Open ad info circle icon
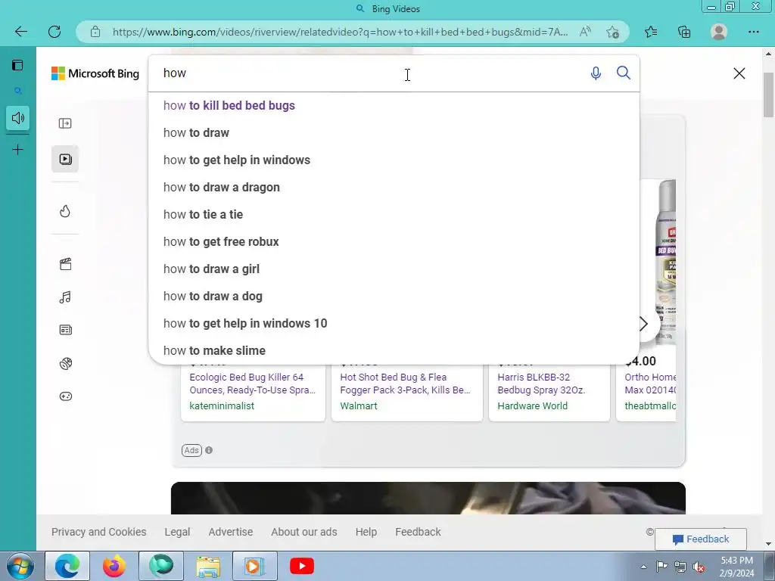This screenshot has height=581, width=775. [x=209, y=450]
